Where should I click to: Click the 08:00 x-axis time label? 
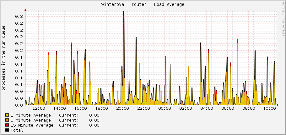tap(248, 109)
